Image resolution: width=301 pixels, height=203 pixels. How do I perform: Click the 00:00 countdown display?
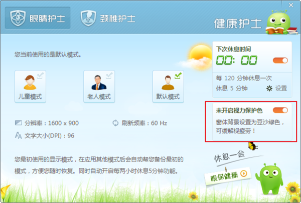(236, 60)
